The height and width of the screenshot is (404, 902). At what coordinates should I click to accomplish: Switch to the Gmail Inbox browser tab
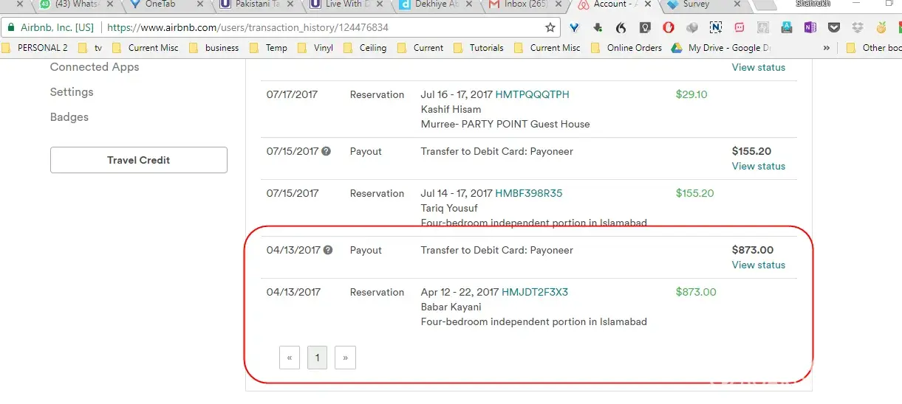point(525,4)
